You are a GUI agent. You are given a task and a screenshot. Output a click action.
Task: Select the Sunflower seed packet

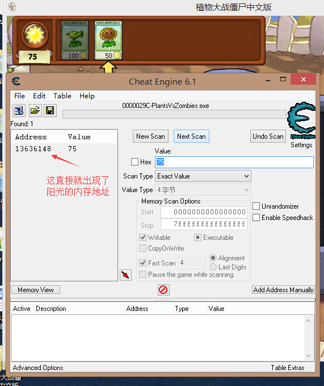click(x=108, y=40)
